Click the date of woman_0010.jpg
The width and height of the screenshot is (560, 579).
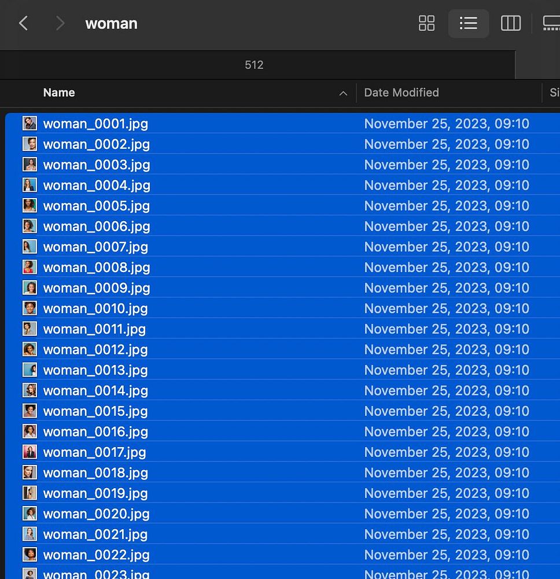[447, 308]
